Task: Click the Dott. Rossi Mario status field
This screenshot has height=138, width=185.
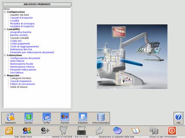Action: pos(23,137)
